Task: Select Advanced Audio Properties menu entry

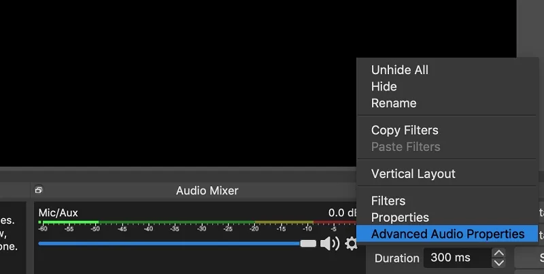Action: [x=447, y=234]
